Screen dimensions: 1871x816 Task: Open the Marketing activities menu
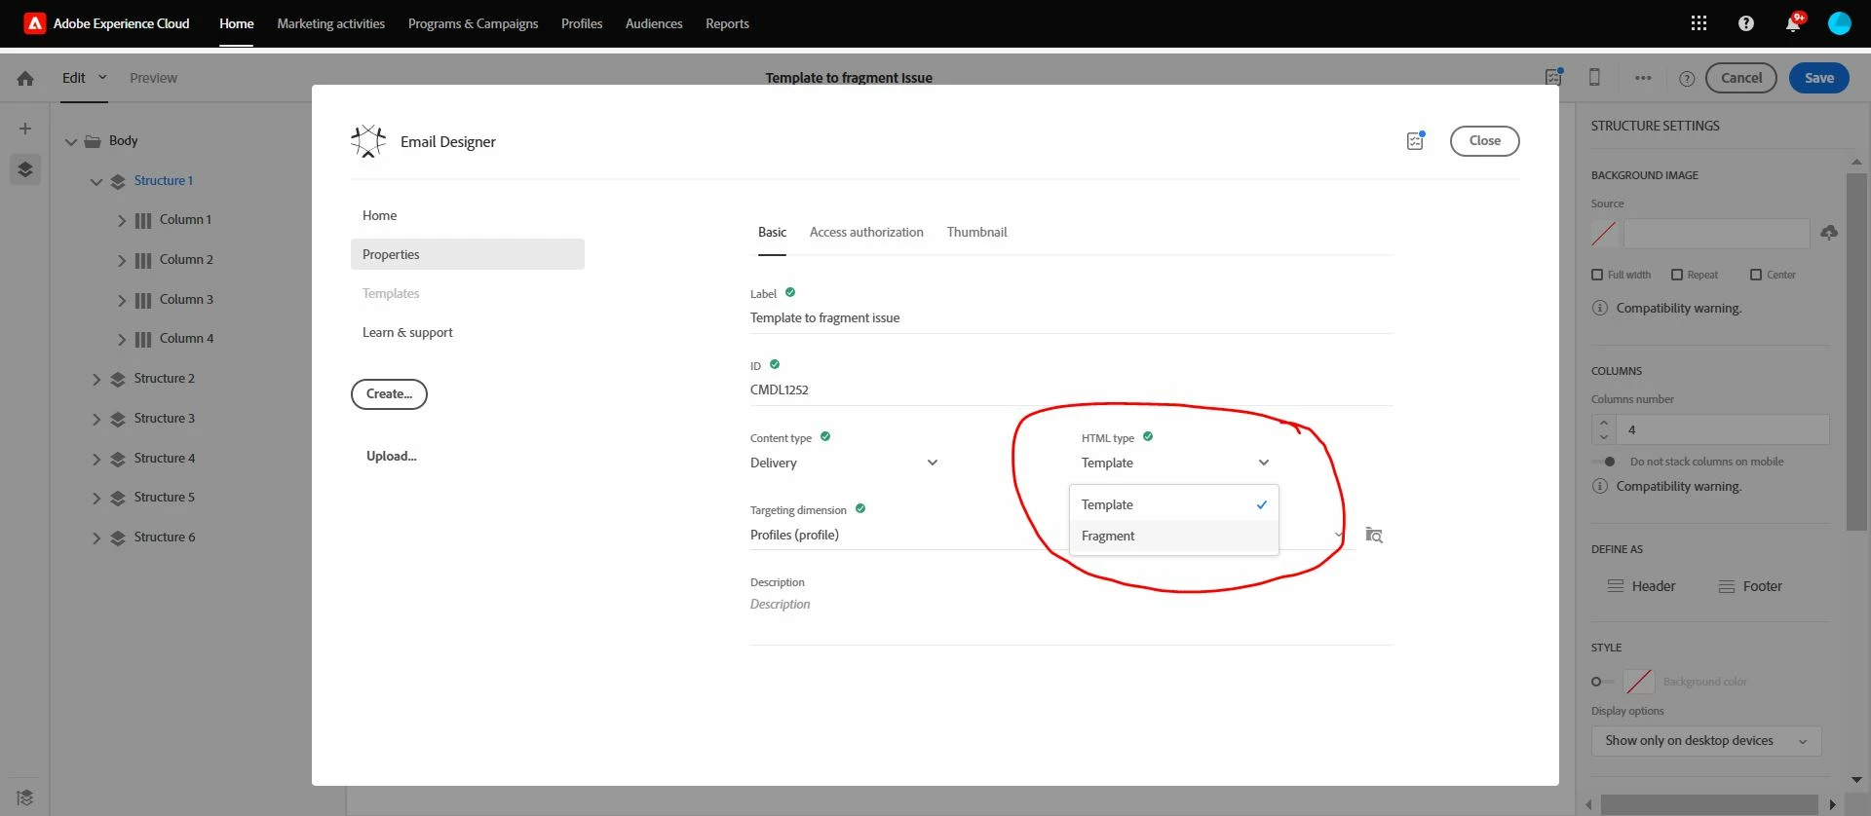coord(330,23)
